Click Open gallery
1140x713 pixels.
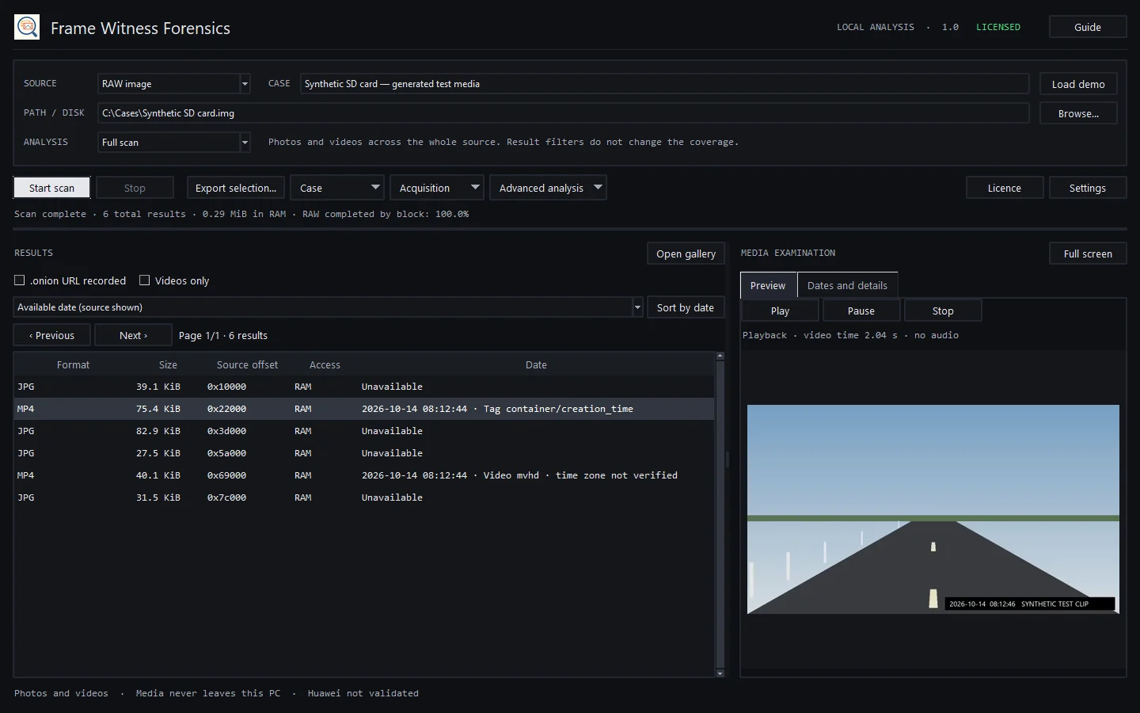(x=686, y=254)
